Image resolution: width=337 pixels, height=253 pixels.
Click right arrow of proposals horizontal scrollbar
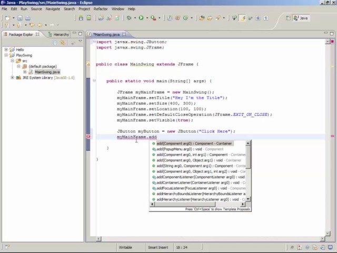(x=243, y=204)
